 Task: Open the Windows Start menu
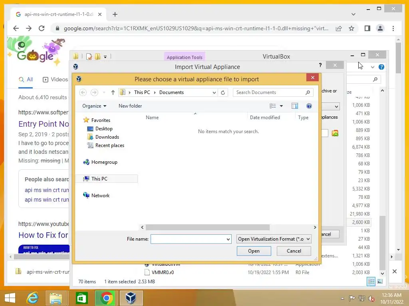[x=10, y=298]
